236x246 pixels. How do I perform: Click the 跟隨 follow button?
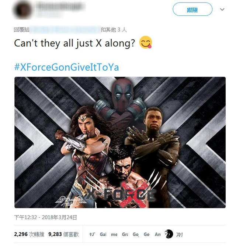(x=192, y=9)
